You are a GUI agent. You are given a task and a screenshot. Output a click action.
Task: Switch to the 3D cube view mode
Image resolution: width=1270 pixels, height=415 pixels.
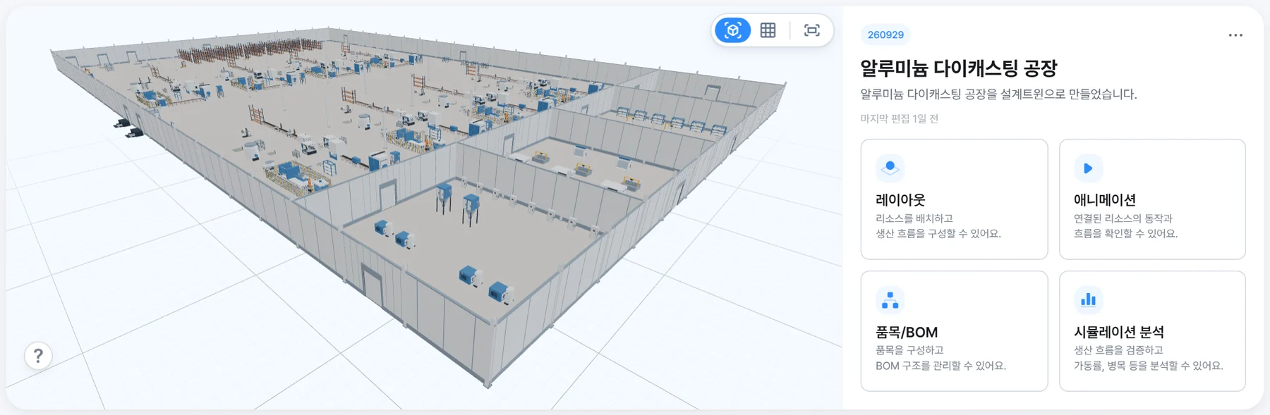pyautogui.click(x=732, y=30)
